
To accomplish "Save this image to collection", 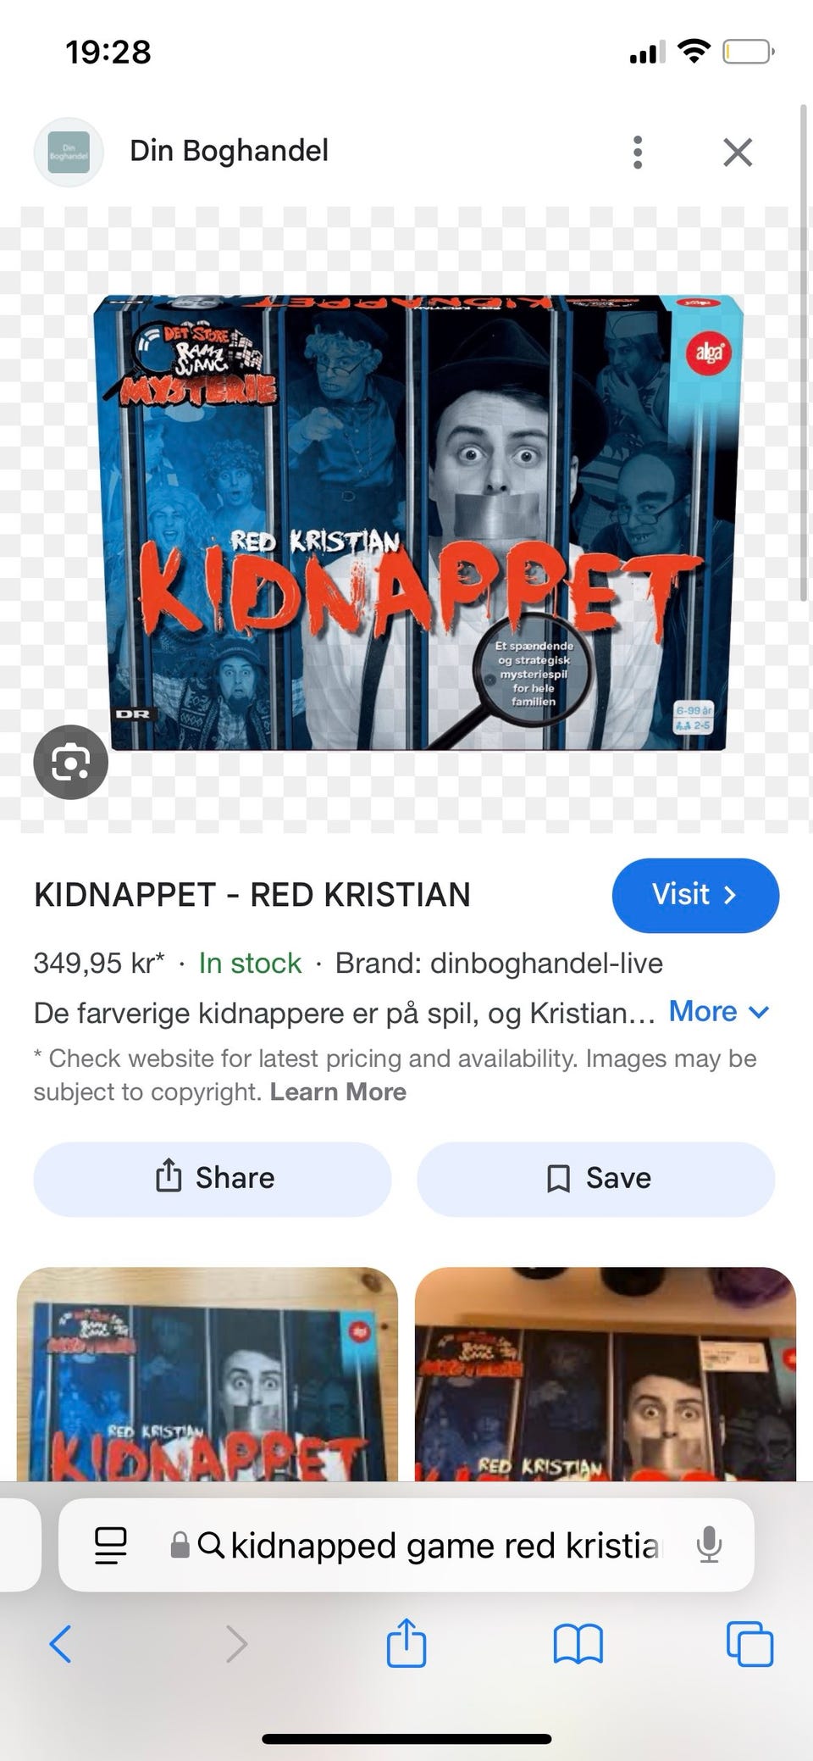I will pyautogui.click(x=596, y=1179).
